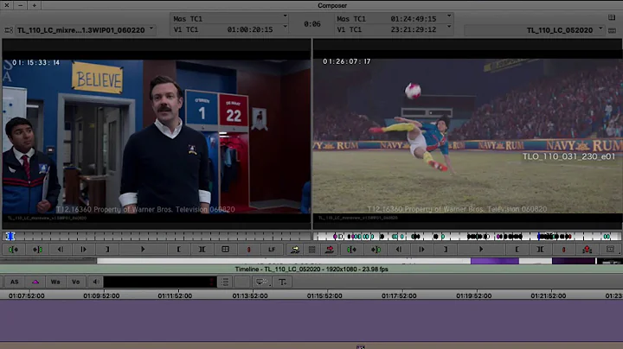Open source clip name dropdown TL_110_LC_mixre
The image size is (623, 349).
click(x=85, y=29)
